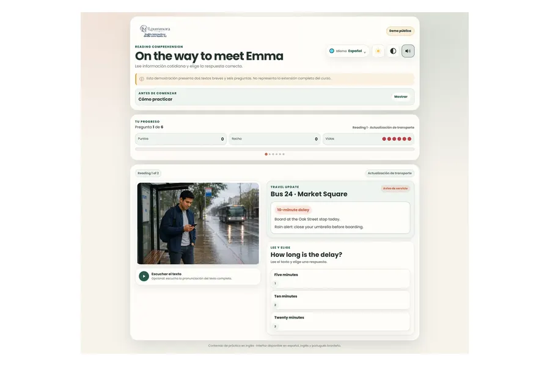This screenshot has height=366, width=550.
Task: Switch to light theme via sun icon
Action: point(378,51)
